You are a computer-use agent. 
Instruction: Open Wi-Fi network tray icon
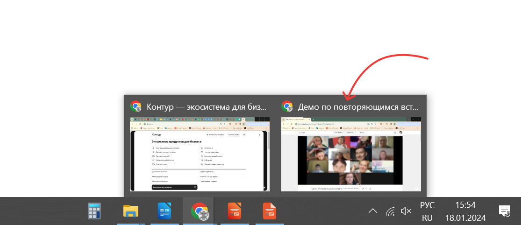pos(391,211)
